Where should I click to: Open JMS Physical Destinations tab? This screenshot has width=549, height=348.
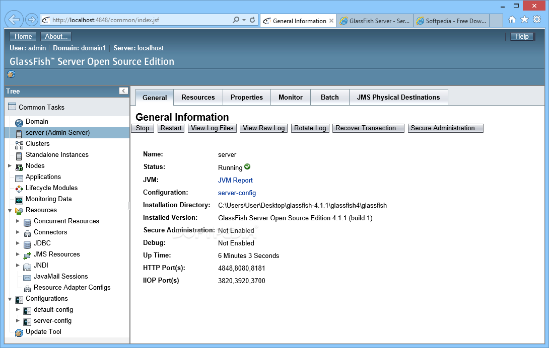click(398, 97)
